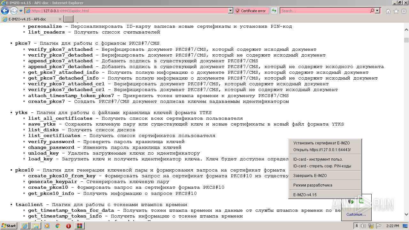
Task: Click the Search box
Action: pyautogui.click(x=325, y=11)
